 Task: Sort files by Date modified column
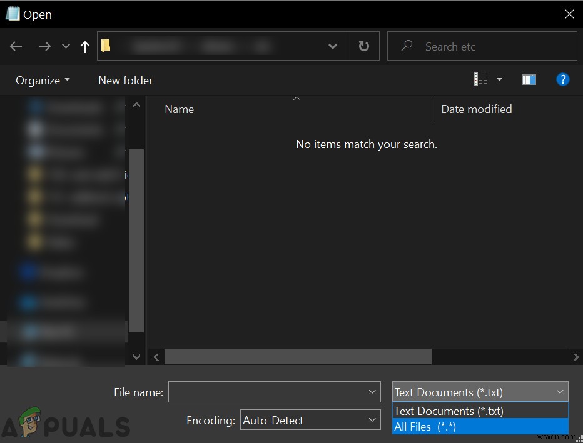coord(476,109)
